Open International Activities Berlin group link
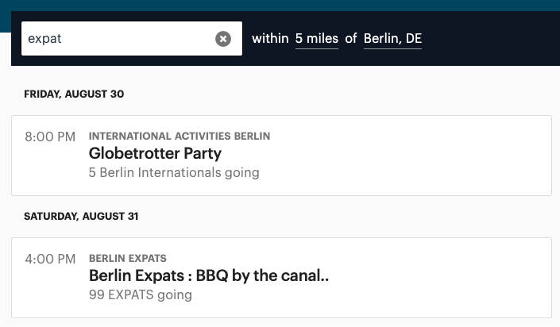 coord(180,136)
